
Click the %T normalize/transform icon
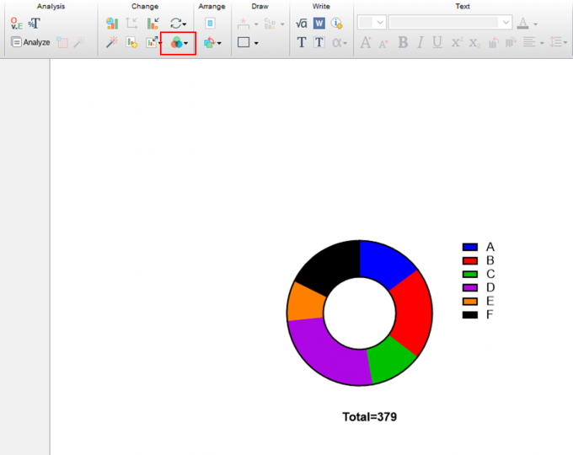[35, 24]
